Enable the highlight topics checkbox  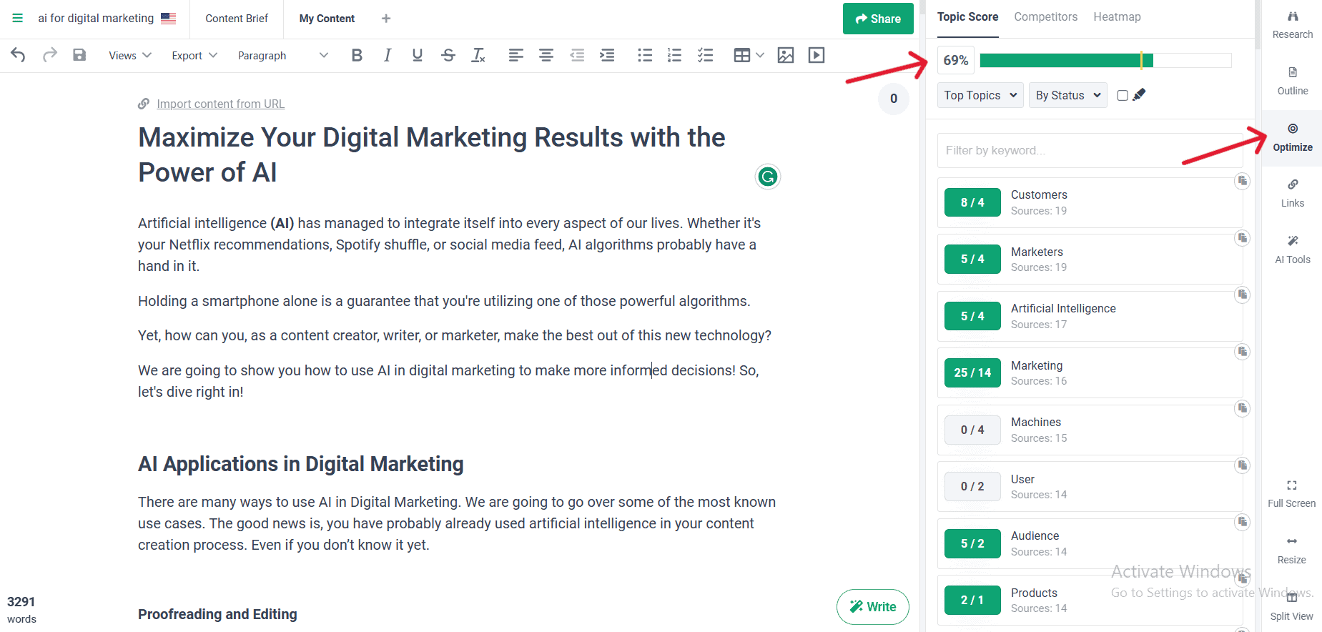1123,95
